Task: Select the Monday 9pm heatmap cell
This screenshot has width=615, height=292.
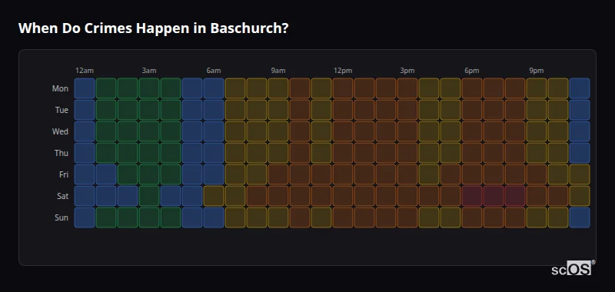Action: [x=537, y=88]
